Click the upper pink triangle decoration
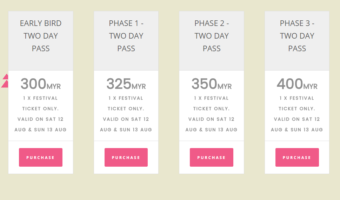340x200 pixels. [x=6, y=77]
